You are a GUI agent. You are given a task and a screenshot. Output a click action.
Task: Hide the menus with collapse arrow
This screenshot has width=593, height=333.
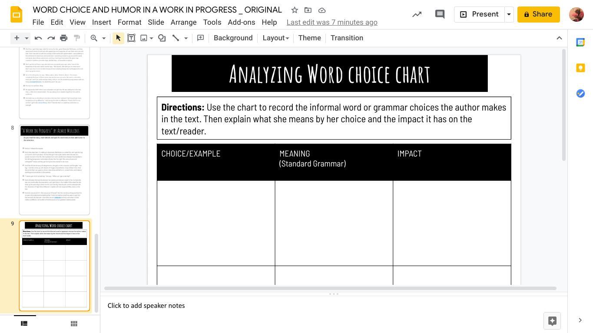pos(559,38)
